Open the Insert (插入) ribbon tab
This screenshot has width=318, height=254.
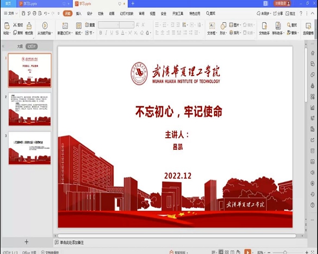point(78,14)
